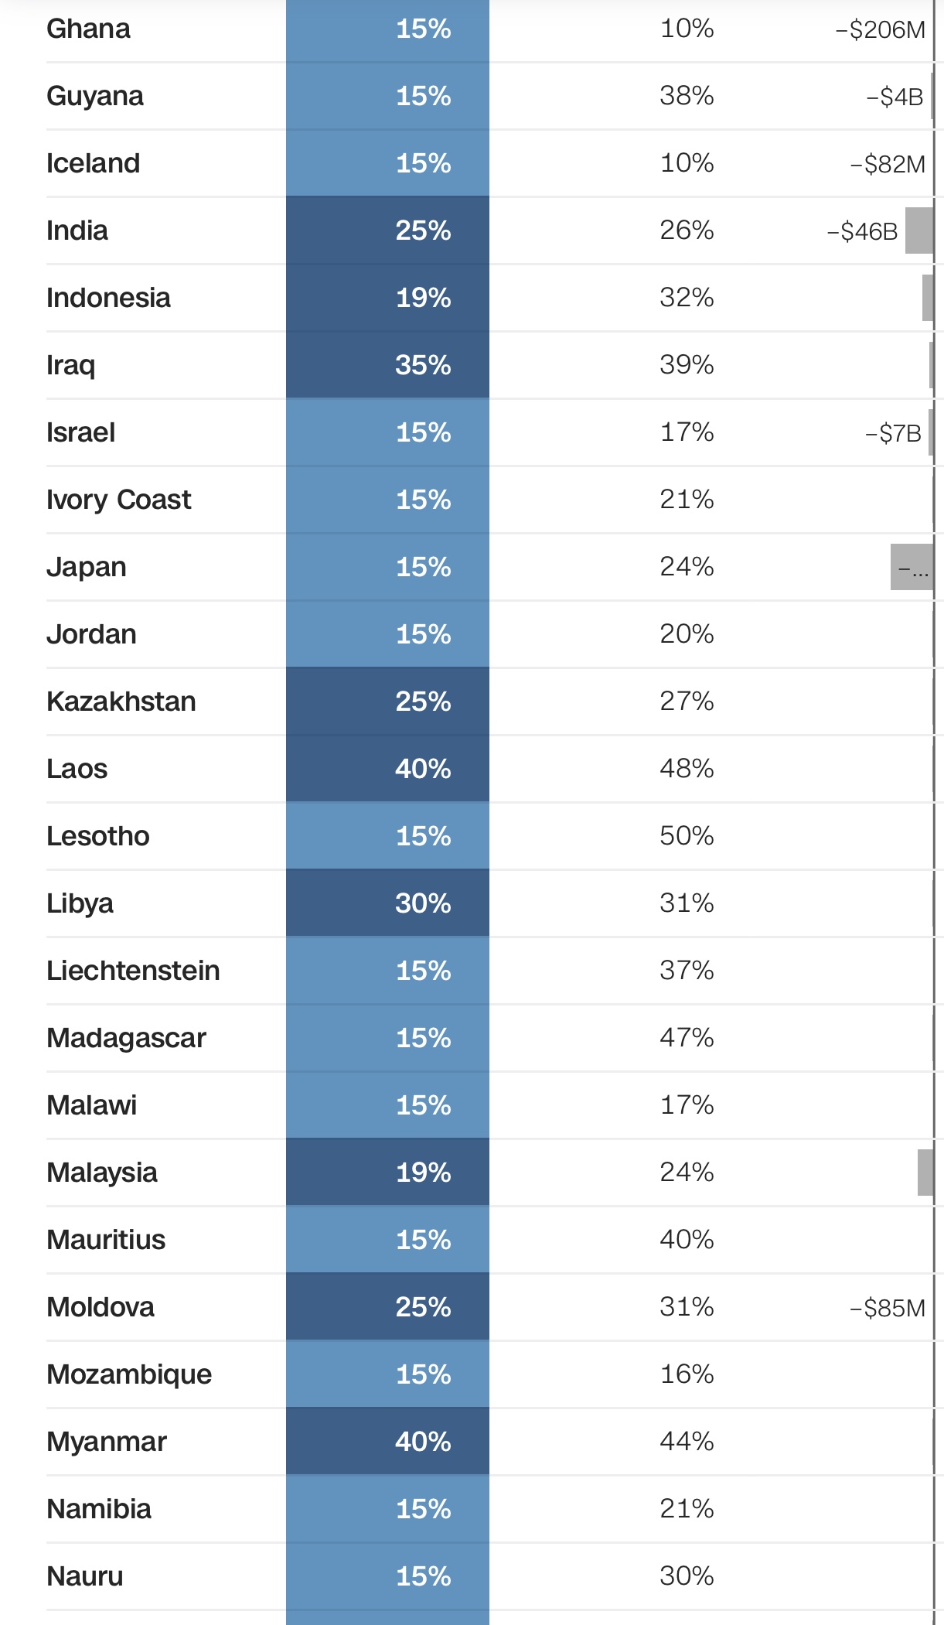Select the Myanmar 40% tariff cell
Image resolution: width=944 pixels, height=1625 pixels.
[x=387, y=1442]
